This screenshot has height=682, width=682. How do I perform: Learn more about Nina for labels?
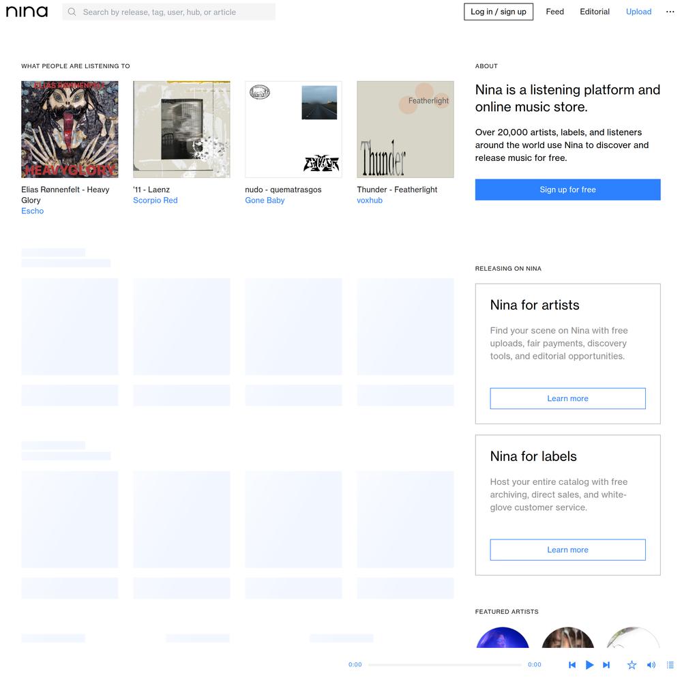(567, 550)
